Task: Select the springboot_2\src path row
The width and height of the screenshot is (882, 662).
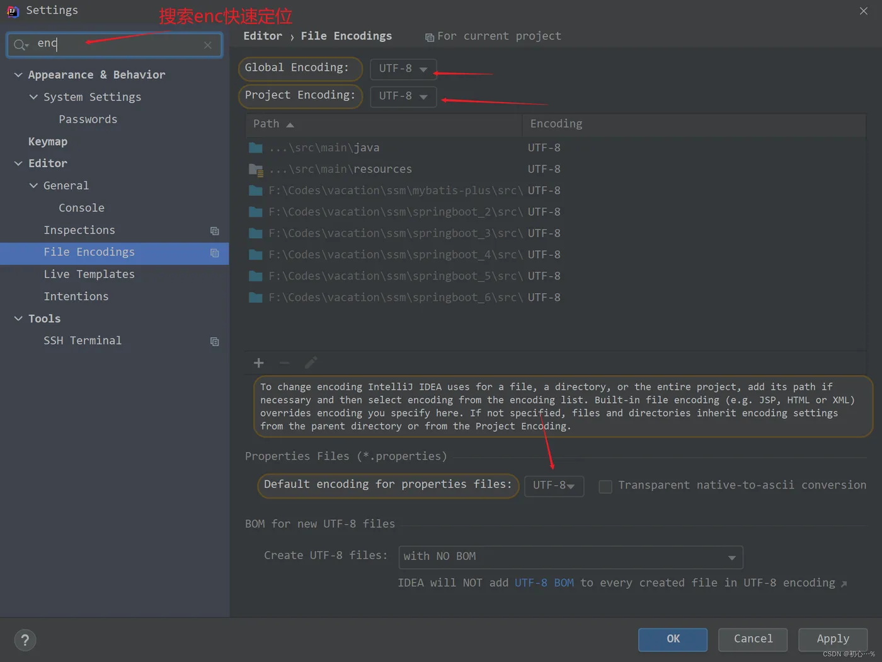Action: click(x=556, y=212)
